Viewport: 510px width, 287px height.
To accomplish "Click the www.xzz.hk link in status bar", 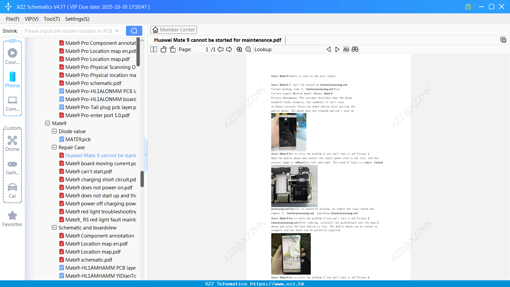I will tap(277, 284).
